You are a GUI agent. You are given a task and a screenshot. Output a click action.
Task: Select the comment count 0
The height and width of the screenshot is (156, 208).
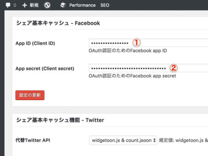tap(15, 5)
